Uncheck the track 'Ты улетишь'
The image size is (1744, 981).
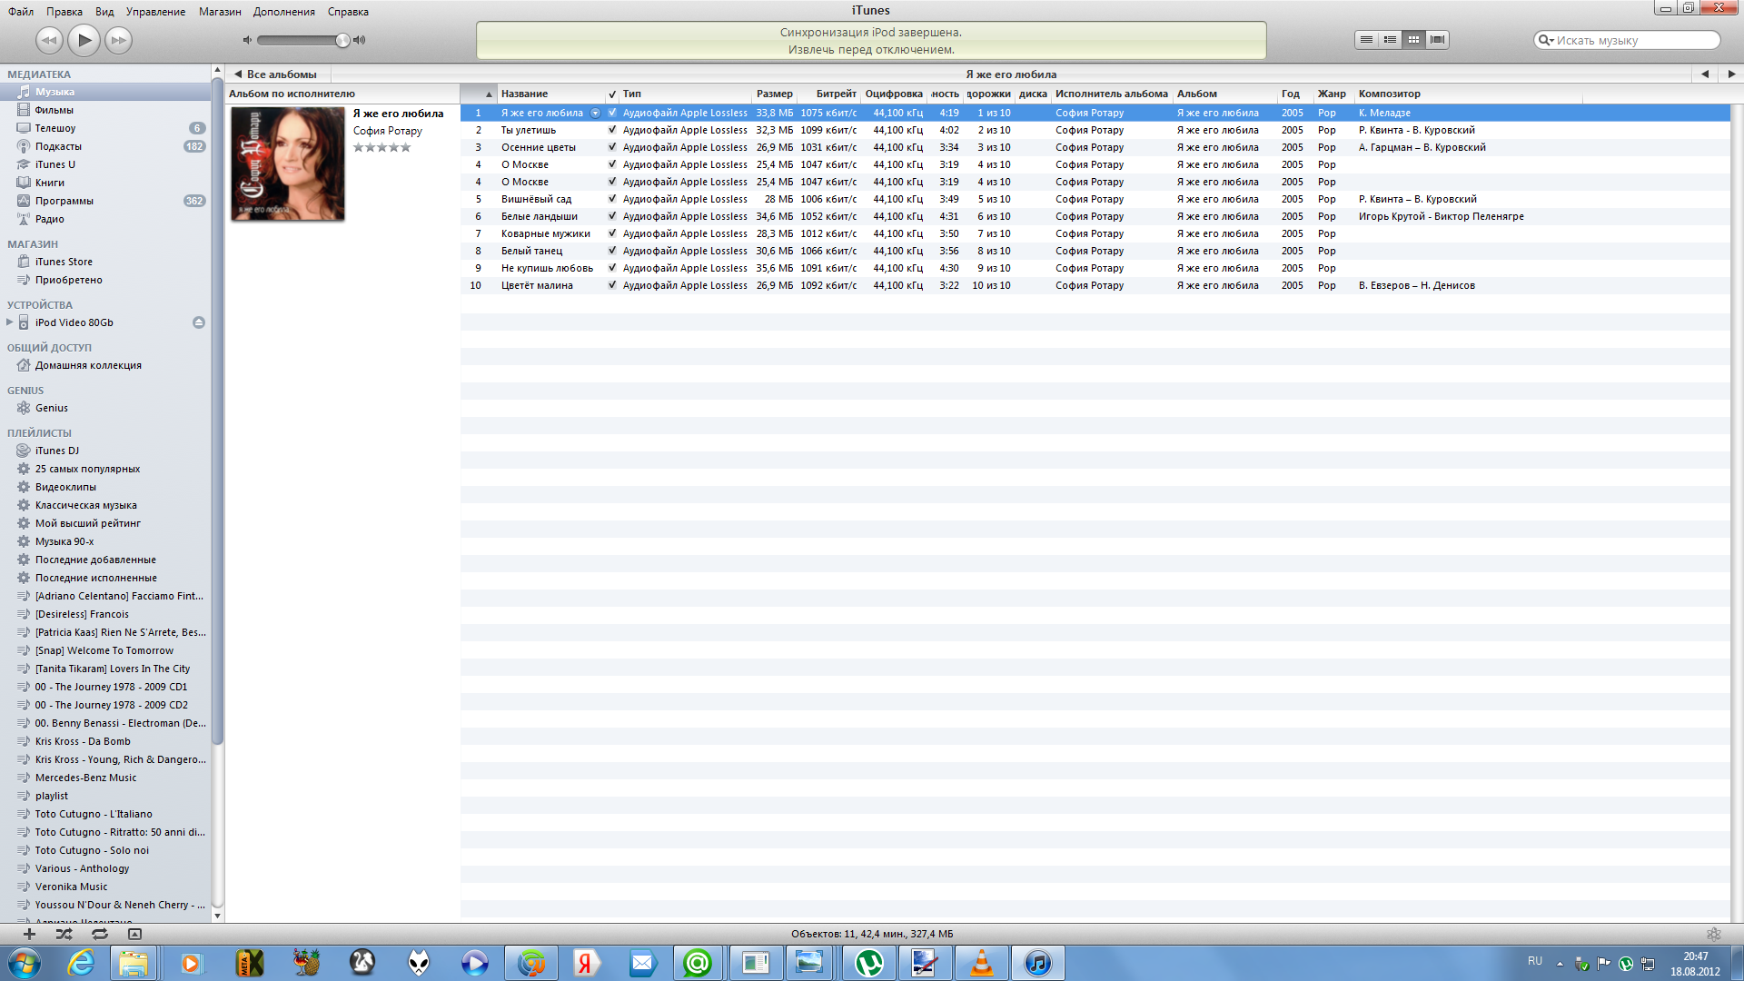point(612,130)
